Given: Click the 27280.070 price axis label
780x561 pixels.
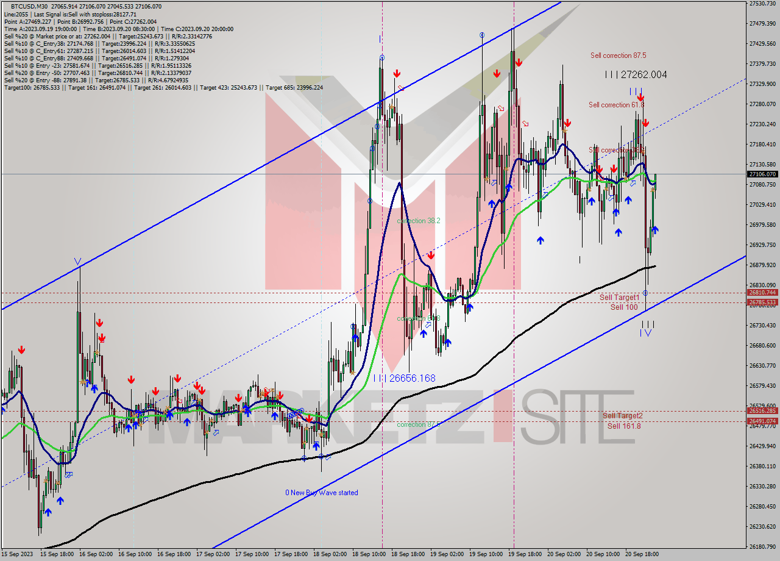Looking at the screenshot, I should [762, 104].
